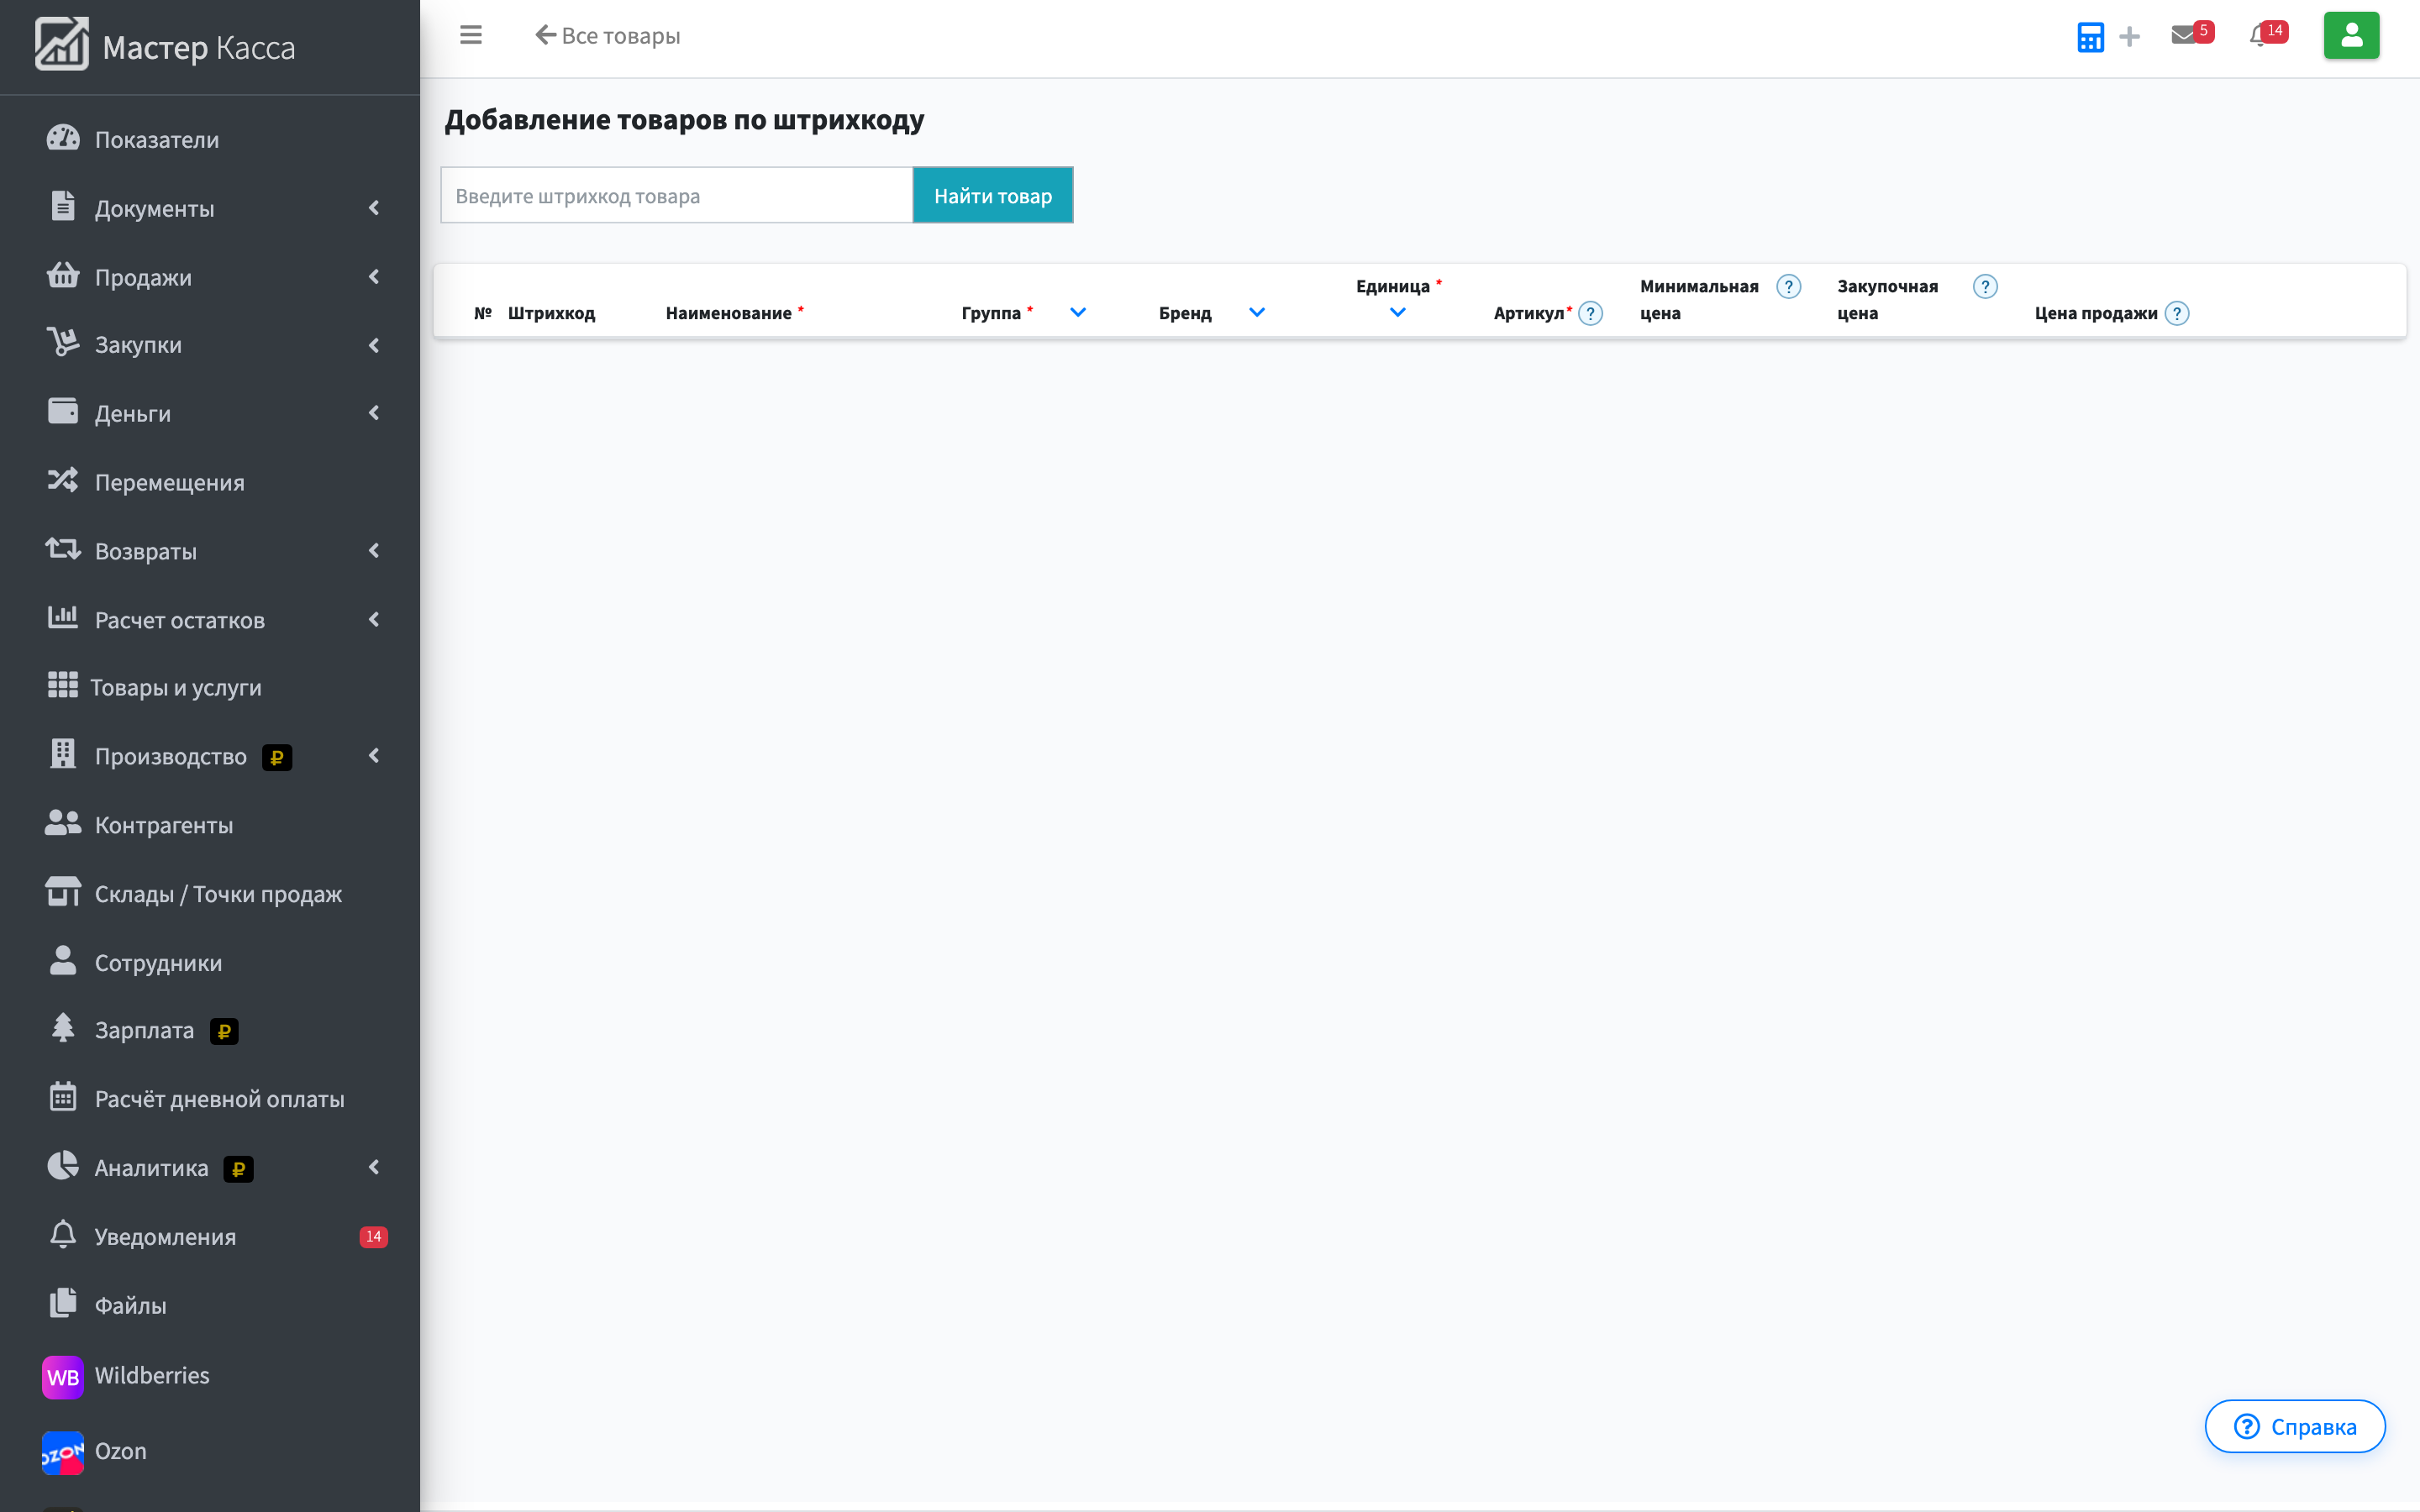
Task: Open Уведомления with badge 14
Action: pyautogui.click(x=210, y=1236)
